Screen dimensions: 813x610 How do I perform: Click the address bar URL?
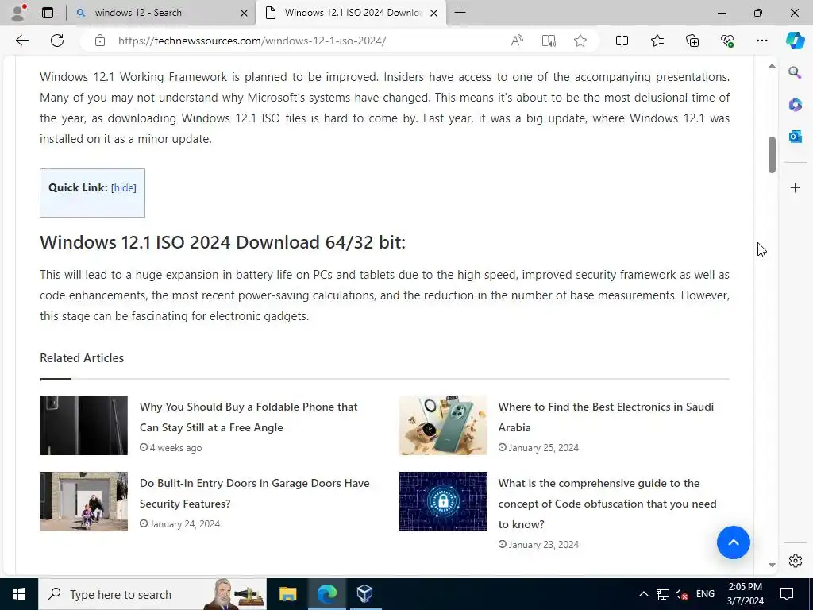point(252,41)
